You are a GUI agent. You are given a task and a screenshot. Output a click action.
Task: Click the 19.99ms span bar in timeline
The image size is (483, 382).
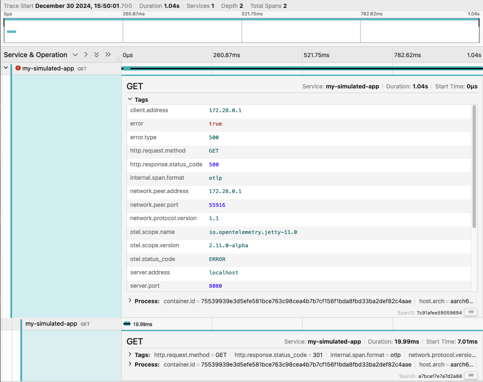(127, 324)
